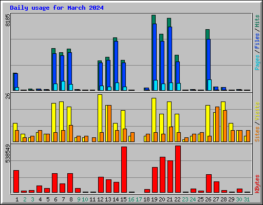Click the 26 axis label for sites/visits
This screenshot has width=263, height=205.
(x=8, y=96)
